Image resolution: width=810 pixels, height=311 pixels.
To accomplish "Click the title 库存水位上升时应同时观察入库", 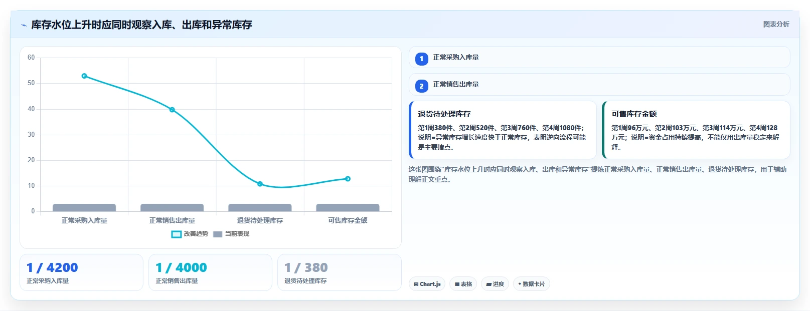I will tap(141, 25).
